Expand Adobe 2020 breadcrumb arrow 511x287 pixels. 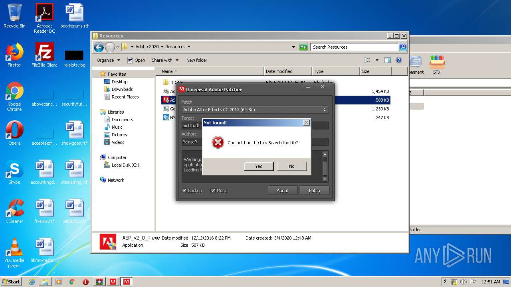click(x=162, y=47)
